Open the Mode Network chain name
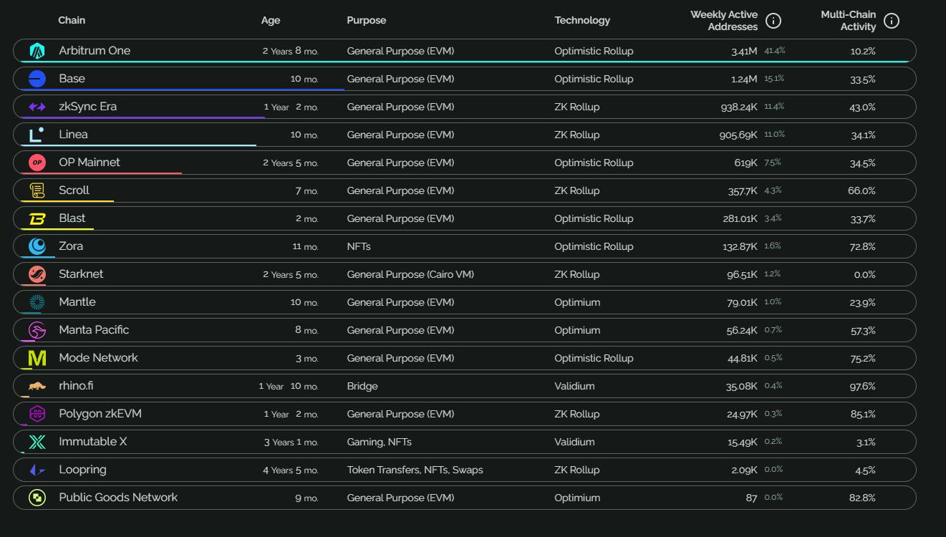 point(98,357)
